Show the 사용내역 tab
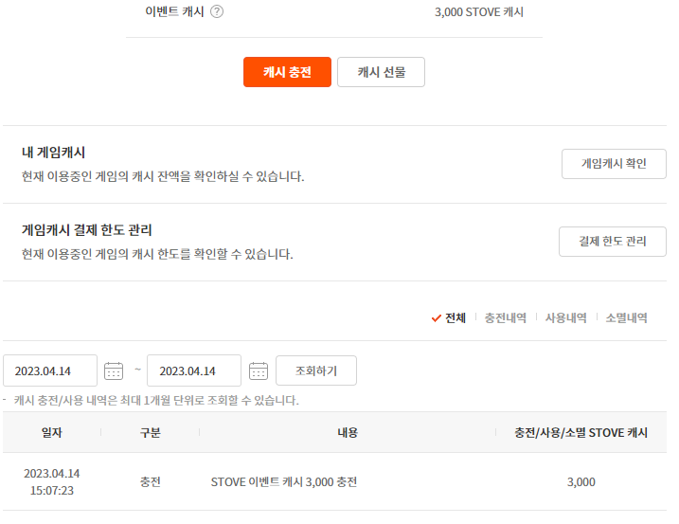679x524 pixels. 565,318
